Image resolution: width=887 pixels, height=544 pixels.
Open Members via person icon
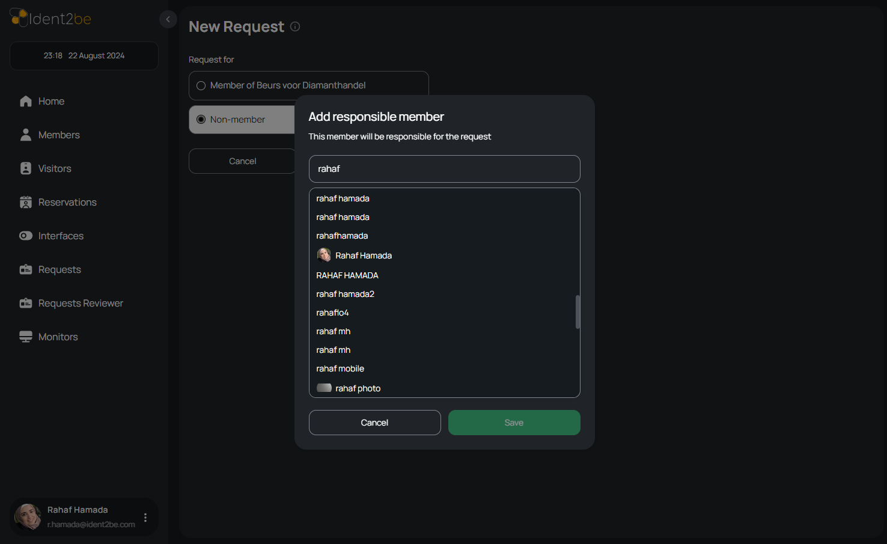tap(26, 135)
